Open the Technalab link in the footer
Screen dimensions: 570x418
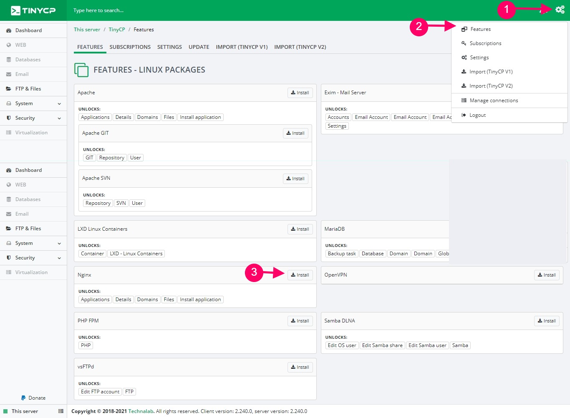pos(141,411)
